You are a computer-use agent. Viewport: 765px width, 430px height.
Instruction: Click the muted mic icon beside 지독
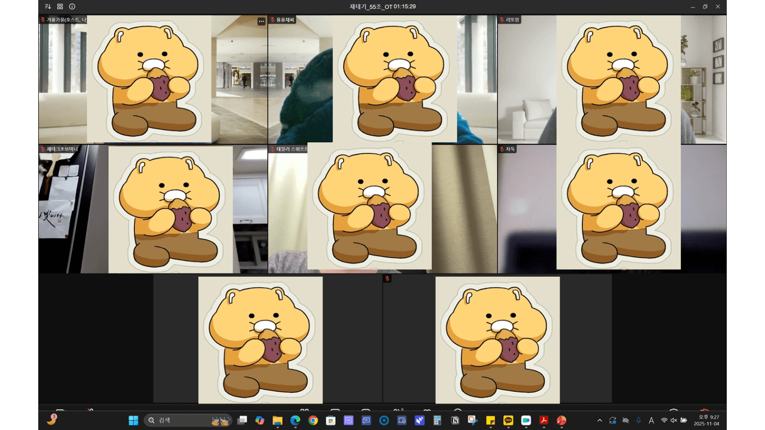coord(502,149)
